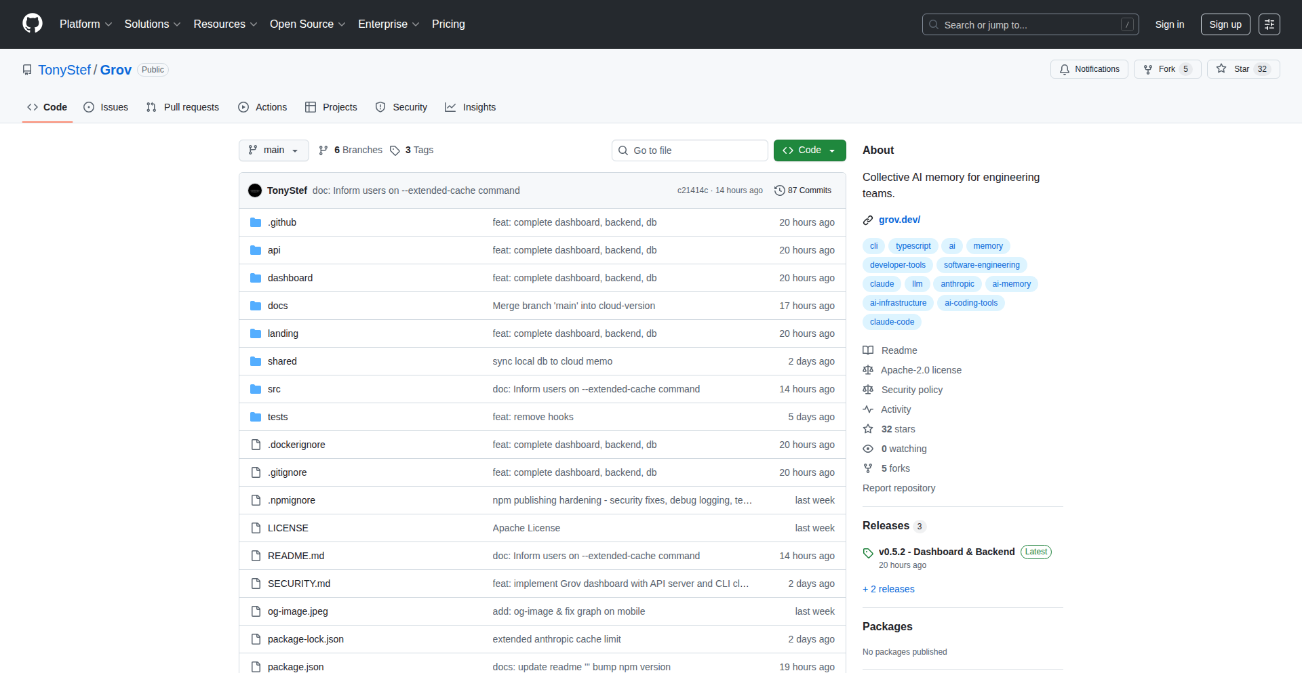Expand the green Code dropdown button

[x=809, y=150]
